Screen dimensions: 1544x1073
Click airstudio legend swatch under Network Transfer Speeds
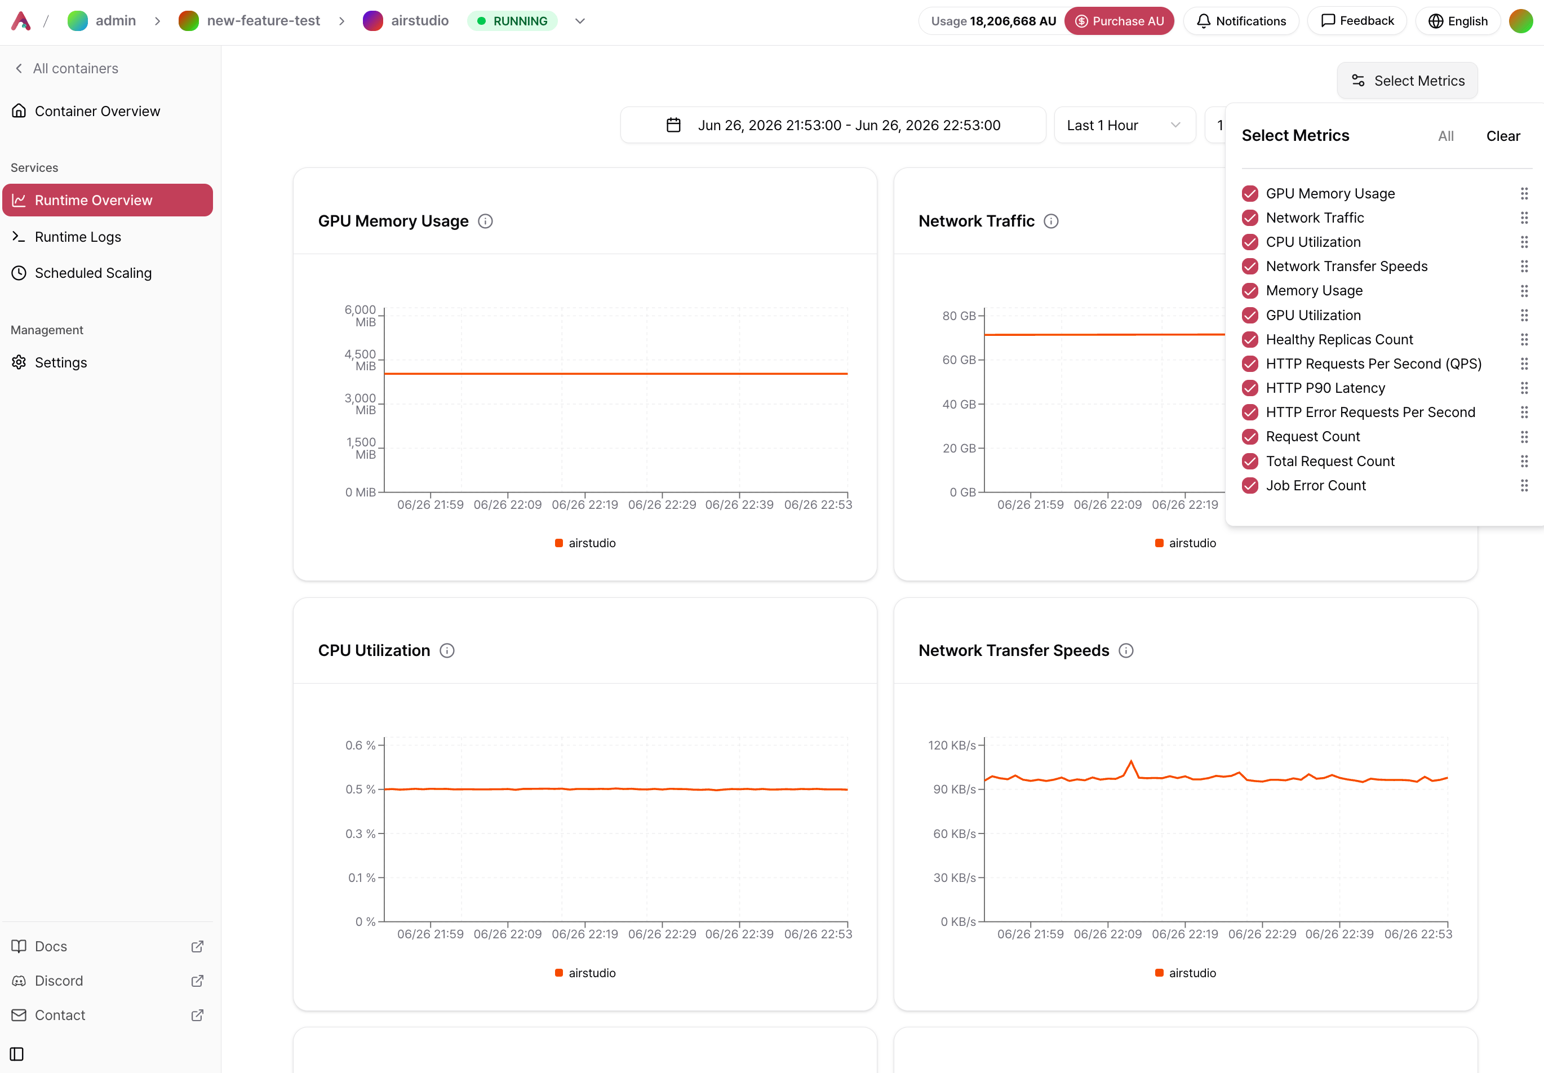click(1159, 973)
